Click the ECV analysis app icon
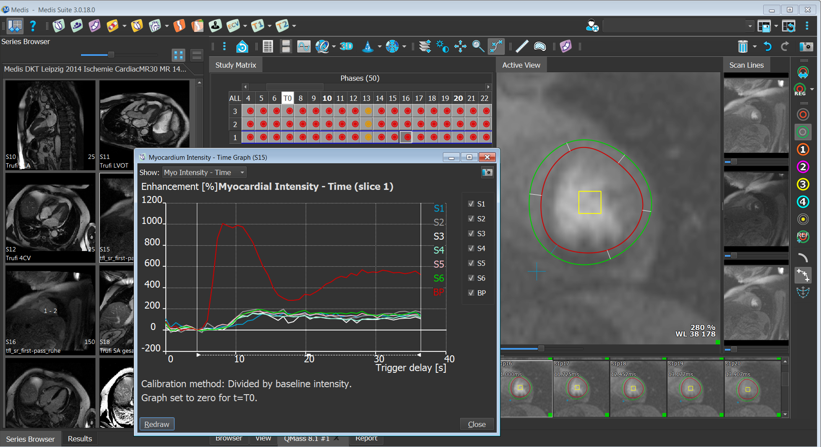The image size is (821, 447). tap(233, 26)
